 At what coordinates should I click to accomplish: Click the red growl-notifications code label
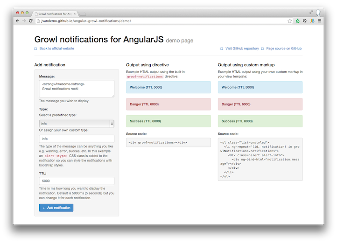pos(145,76)
